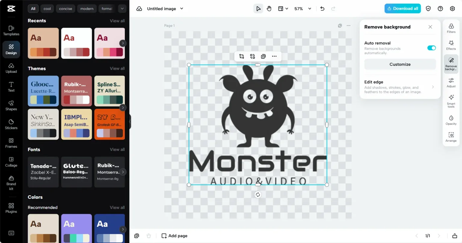Click the crop icon above the image
Viewport: 462px width, 243px height.
pos(241,56)
